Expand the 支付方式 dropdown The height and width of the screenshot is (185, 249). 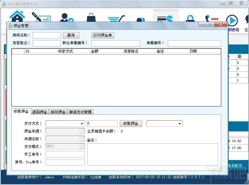65,124
